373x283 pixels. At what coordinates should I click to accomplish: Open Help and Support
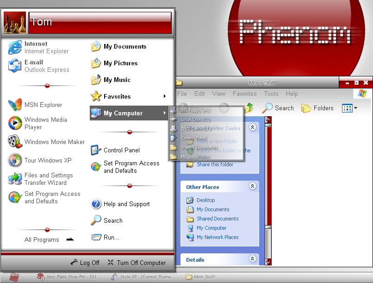pos(120,204)
